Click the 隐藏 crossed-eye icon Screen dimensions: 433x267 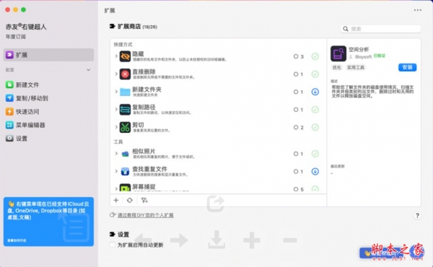[125, 56]
